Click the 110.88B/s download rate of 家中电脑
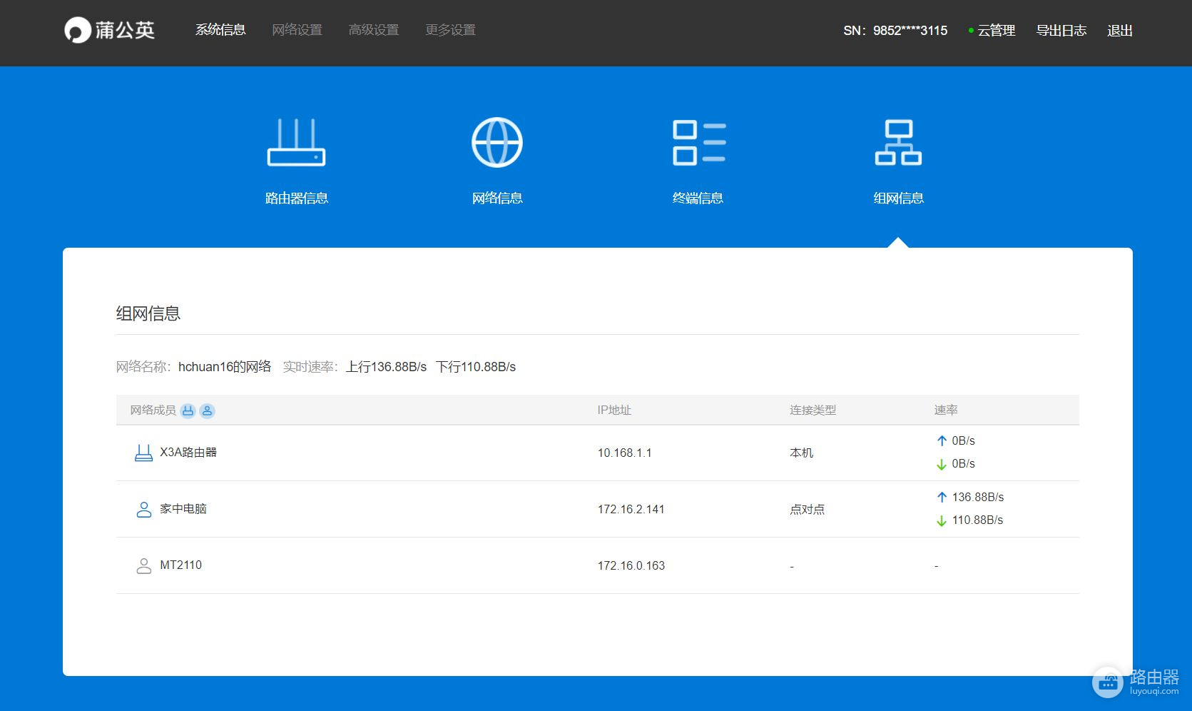This screenshot has width=1192, height=711. click(x=977, y=520)
